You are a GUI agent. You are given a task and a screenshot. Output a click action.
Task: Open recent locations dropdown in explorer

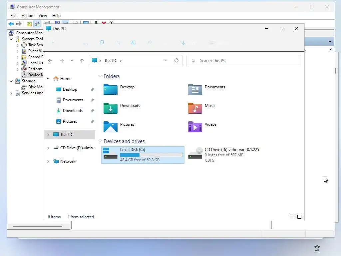72,61
